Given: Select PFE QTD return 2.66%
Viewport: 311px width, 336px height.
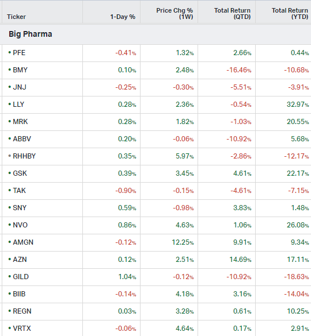Looking at the screenshot, I should pyautogui.click(x=242, y=53).
